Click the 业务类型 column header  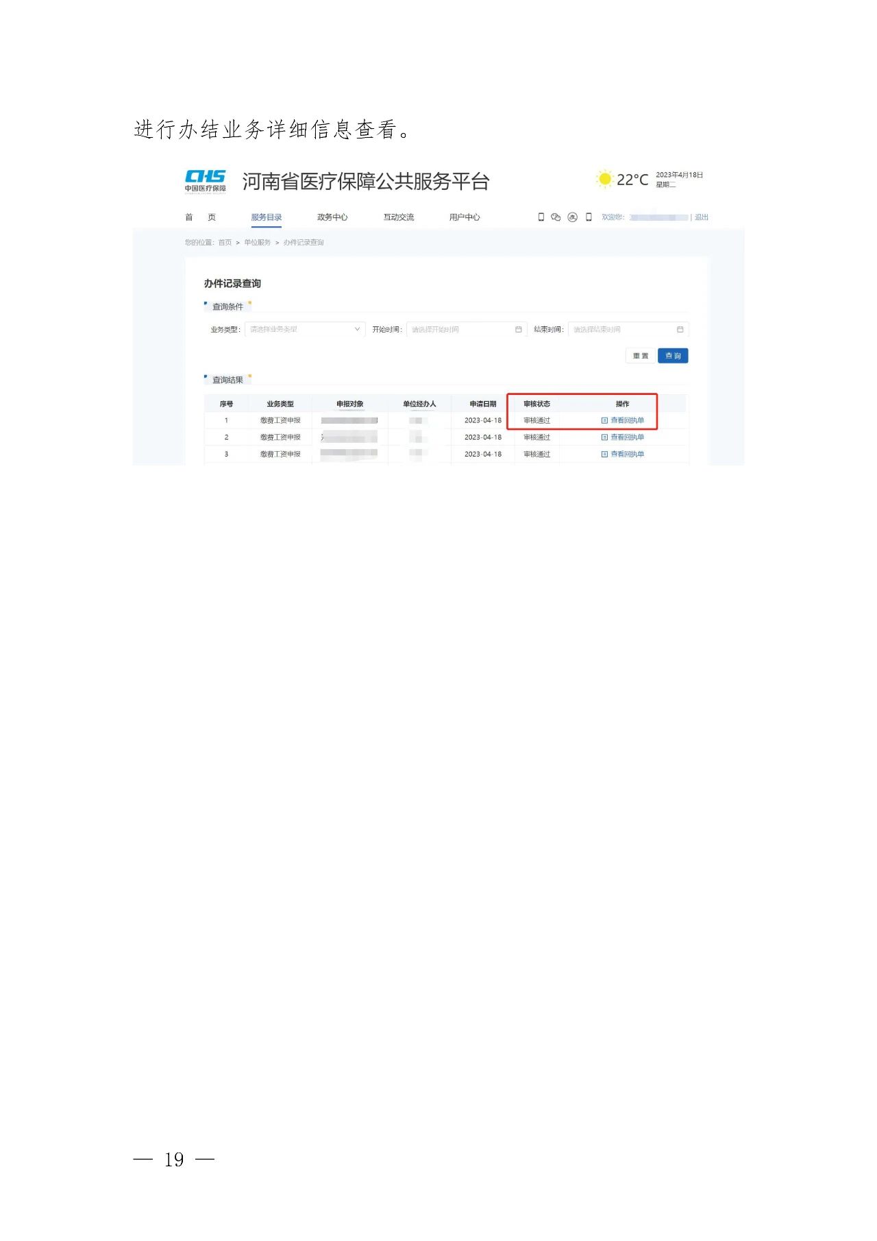(x=280, y=404)
